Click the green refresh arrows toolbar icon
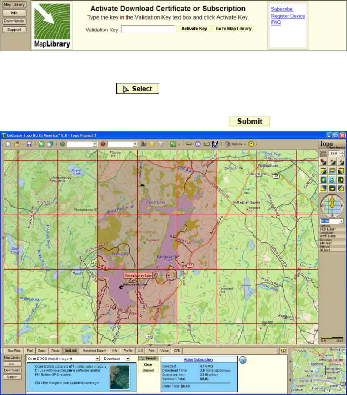Image resolution: width=347 pixels, height=395 pixels. click(x=173, y=144)
